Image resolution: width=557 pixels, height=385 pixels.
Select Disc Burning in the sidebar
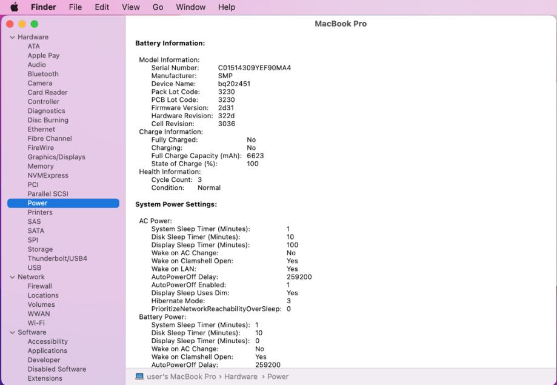click(48, 120)
